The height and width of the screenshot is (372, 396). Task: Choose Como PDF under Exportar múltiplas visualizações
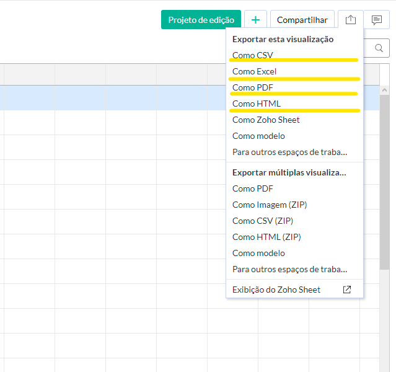click(x=294, y=188)
